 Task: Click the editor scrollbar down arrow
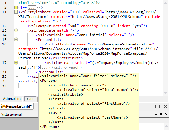pyautogui.click(x=165, y=93)
